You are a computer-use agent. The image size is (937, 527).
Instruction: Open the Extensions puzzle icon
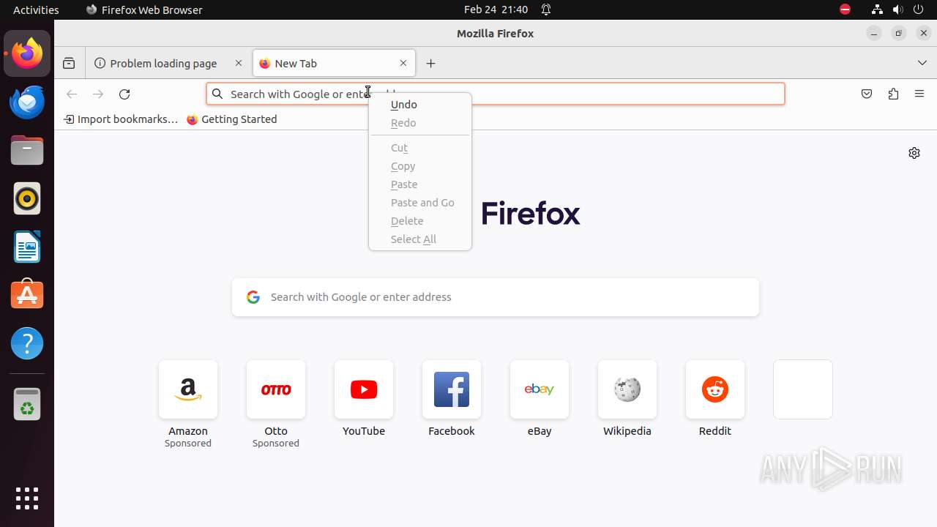(893, 94)
